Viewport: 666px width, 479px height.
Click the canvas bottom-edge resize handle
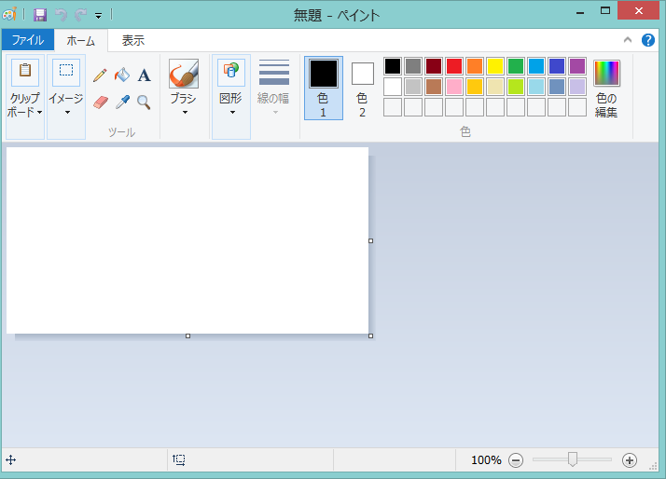187,336
